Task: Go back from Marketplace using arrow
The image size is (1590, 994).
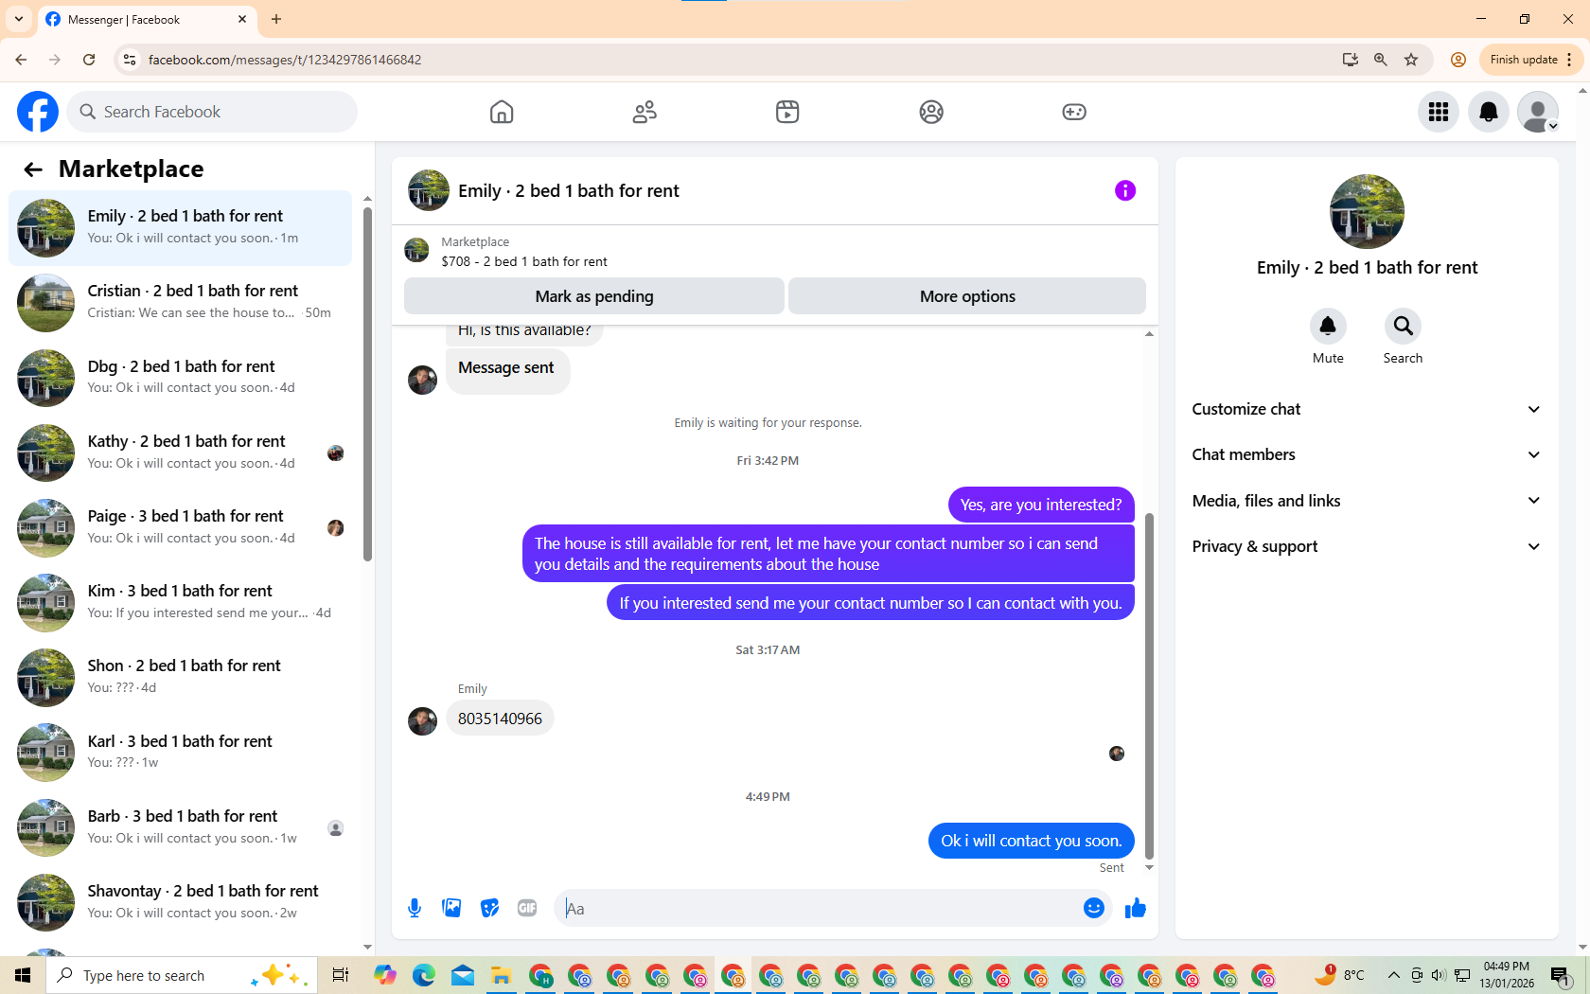Action: pos(33,169)
